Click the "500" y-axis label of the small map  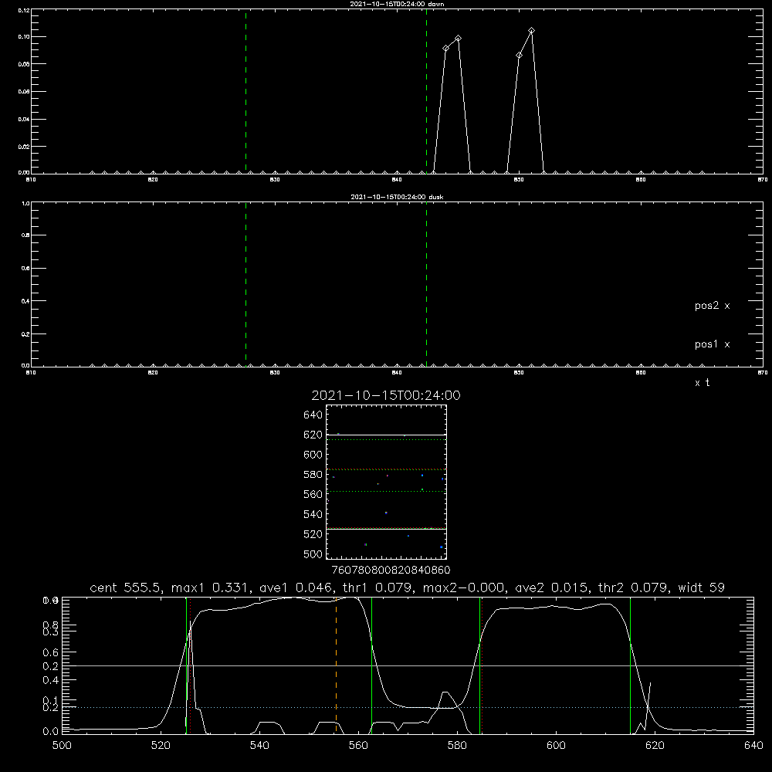(x=313, y=554)
